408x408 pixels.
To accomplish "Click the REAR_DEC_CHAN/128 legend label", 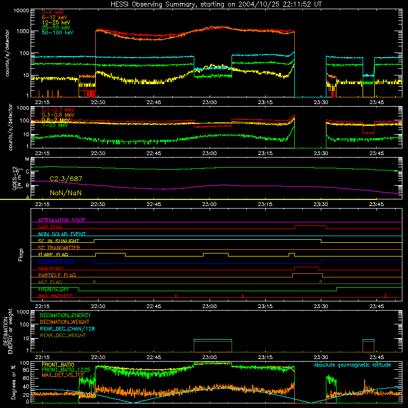I will pyautogui.click(x=67, y=328).
